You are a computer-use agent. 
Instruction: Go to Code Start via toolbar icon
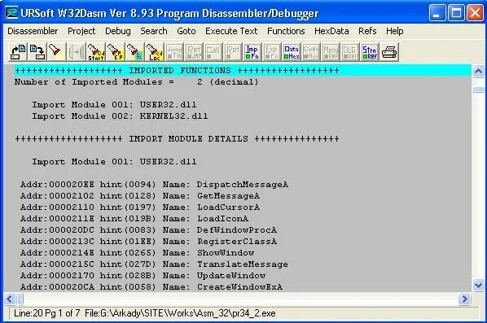point(95,52)
